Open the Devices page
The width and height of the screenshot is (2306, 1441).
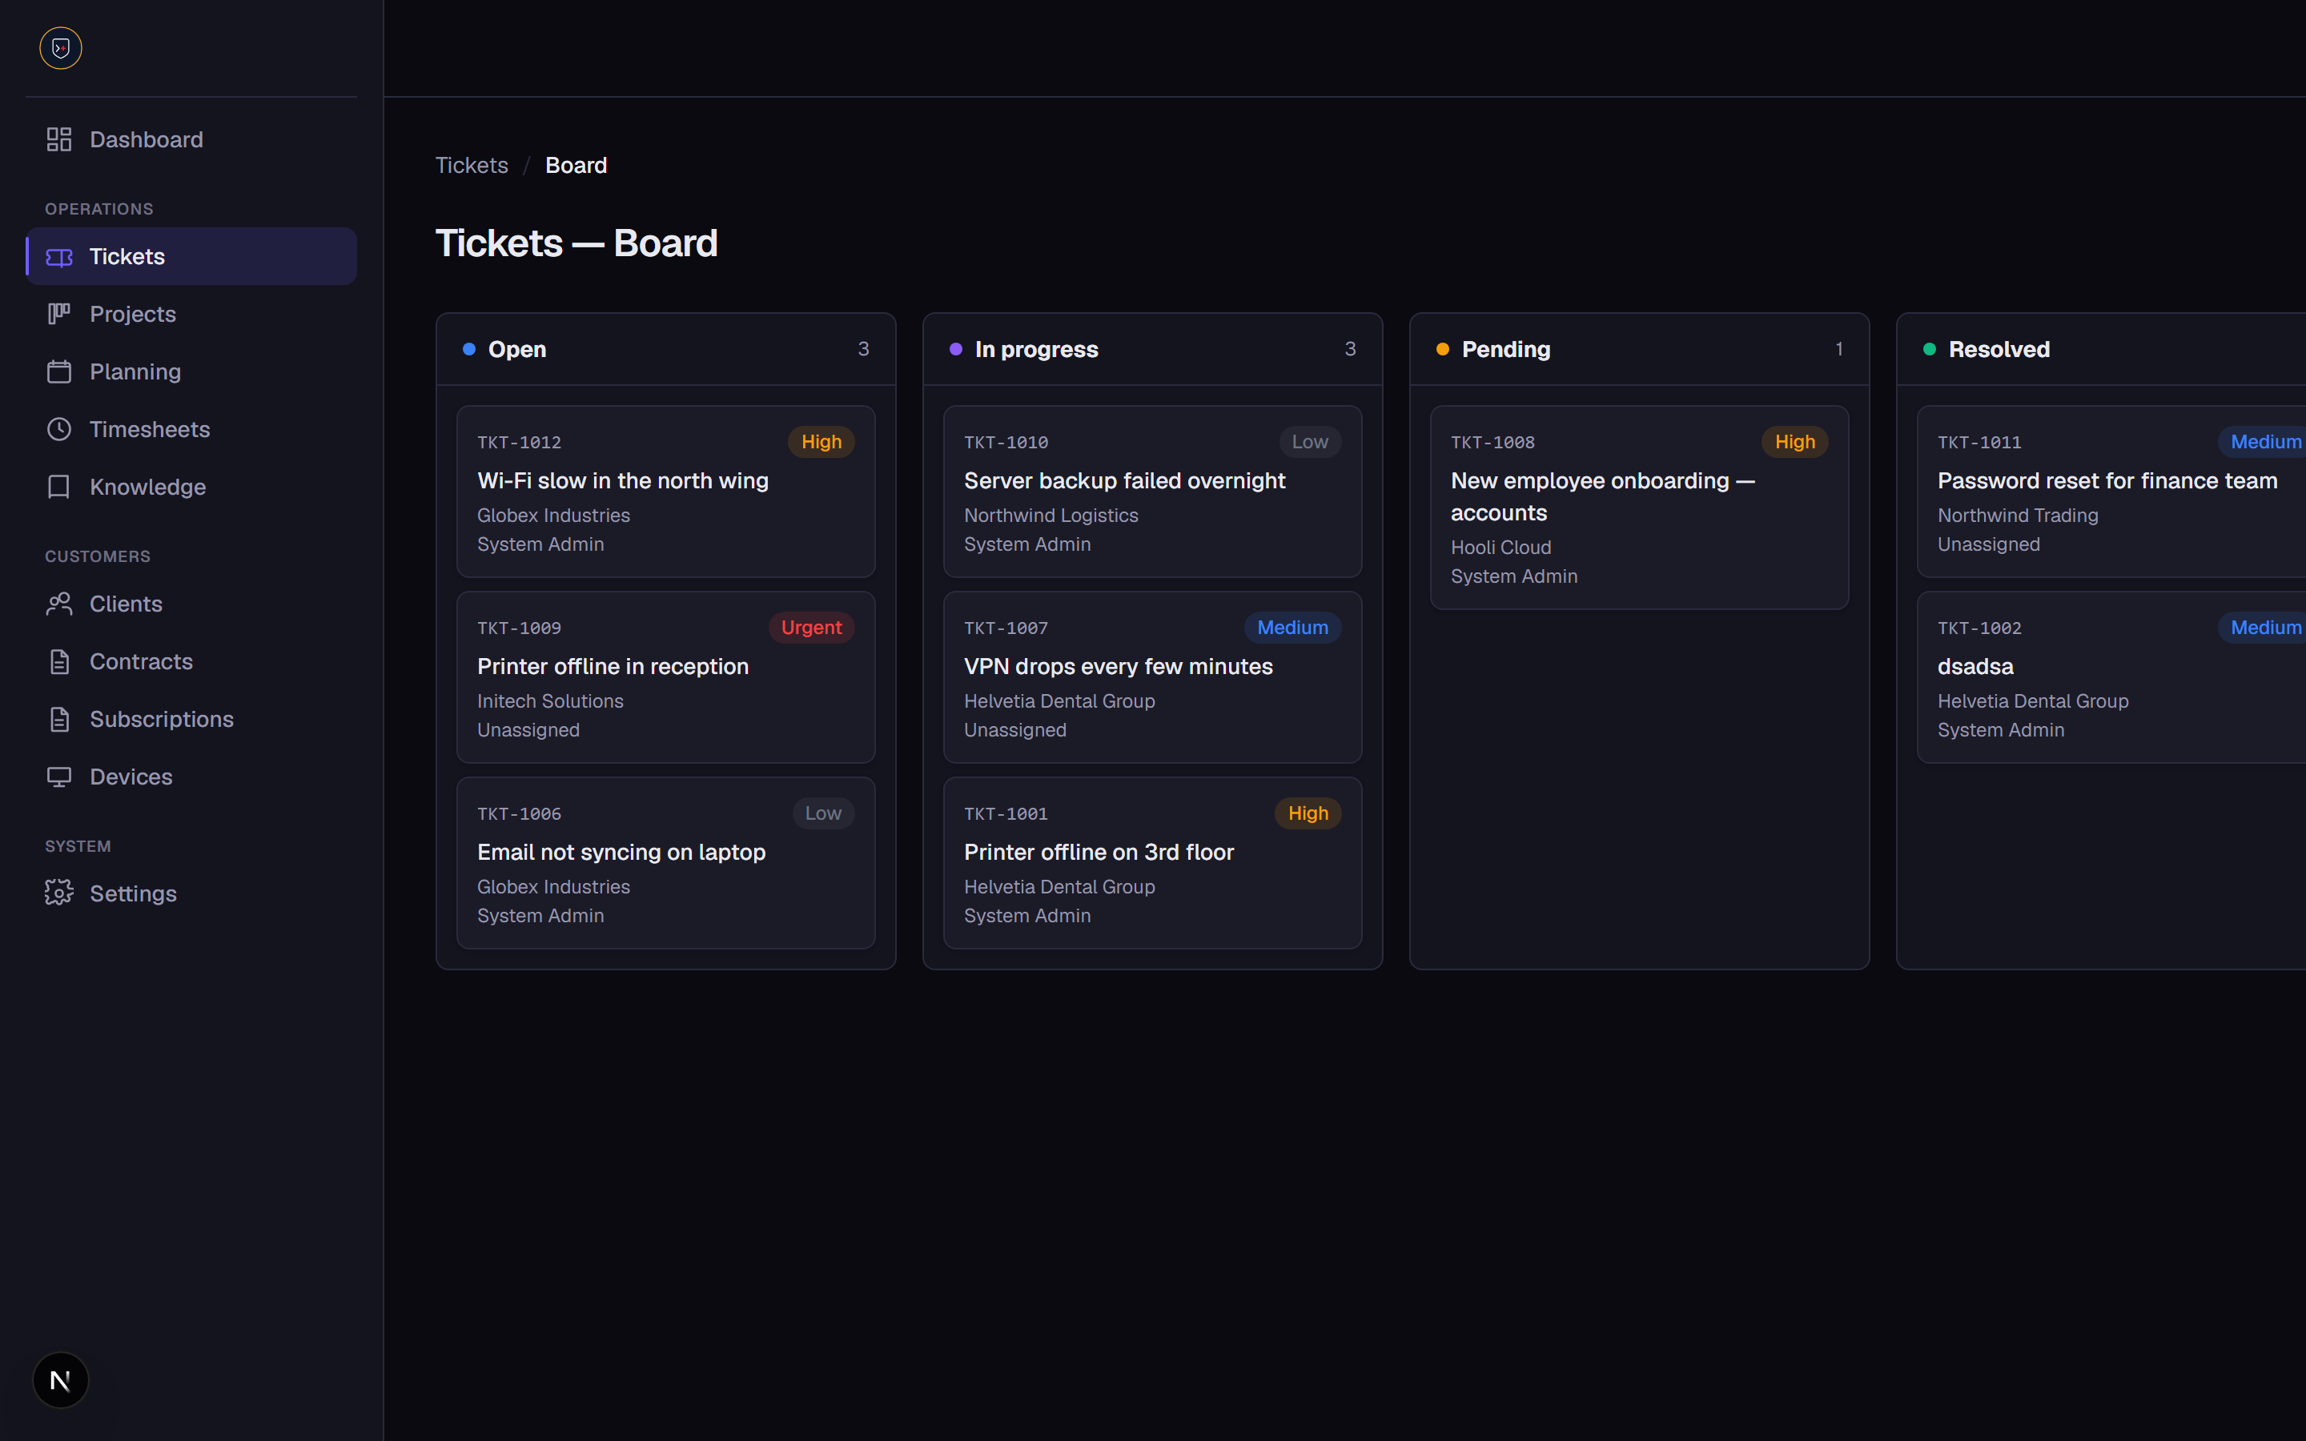(x=191, y=777)
